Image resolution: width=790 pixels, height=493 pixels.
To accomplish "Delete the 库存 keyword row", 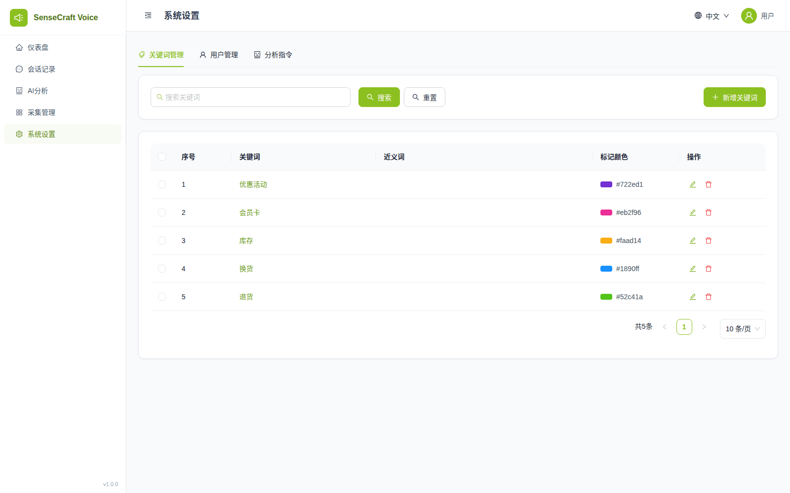I will [709, 241].
